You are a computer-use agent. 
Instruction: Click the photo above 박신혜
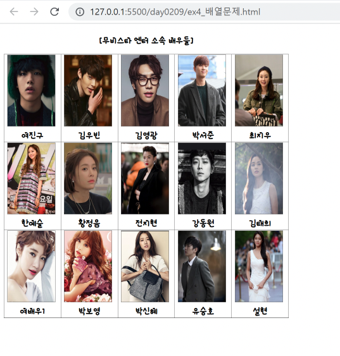coord(145,266)
